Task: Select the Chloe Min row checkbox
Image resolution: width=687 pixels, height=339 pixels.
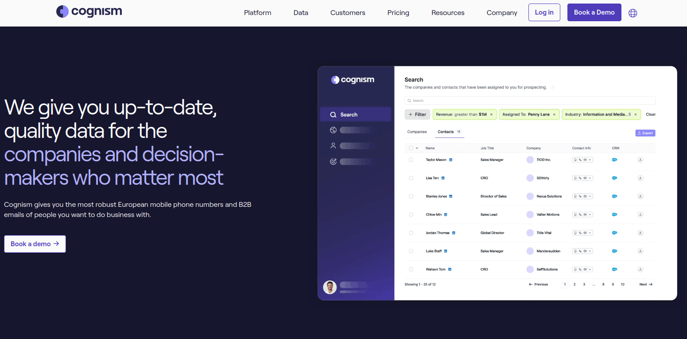Action: click(411, 214)
